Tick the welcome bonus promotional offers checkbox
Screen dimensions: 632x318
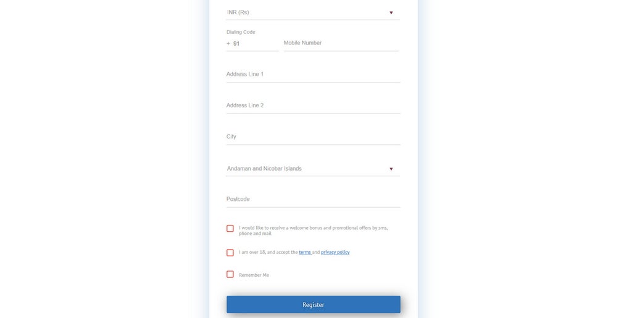pyautogui.click(x=230, y=229)
